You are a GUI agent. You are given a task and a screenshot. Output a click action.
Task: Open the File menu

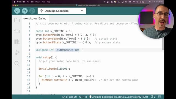tap(28, 2)
